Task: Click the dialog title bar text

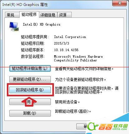Action: (x=25, y=5)
